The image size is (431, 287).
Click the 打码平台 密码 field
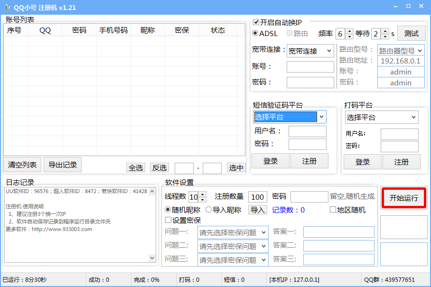pos(399,147)
